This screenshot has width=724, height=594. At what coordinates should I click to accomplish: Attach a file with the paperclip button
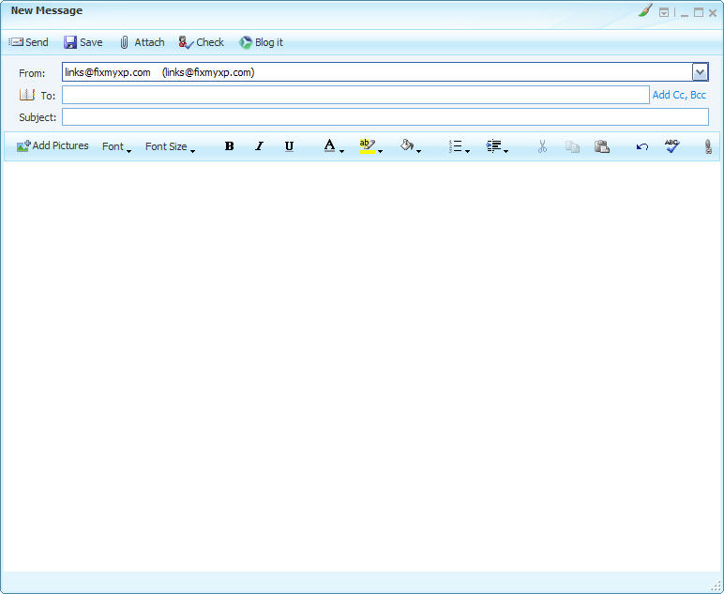point(142,42)
